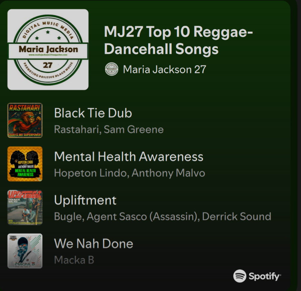Click the small Maria Jackson 27 avatar
Viewport: 301px width, 291px height.
(111, 69)
